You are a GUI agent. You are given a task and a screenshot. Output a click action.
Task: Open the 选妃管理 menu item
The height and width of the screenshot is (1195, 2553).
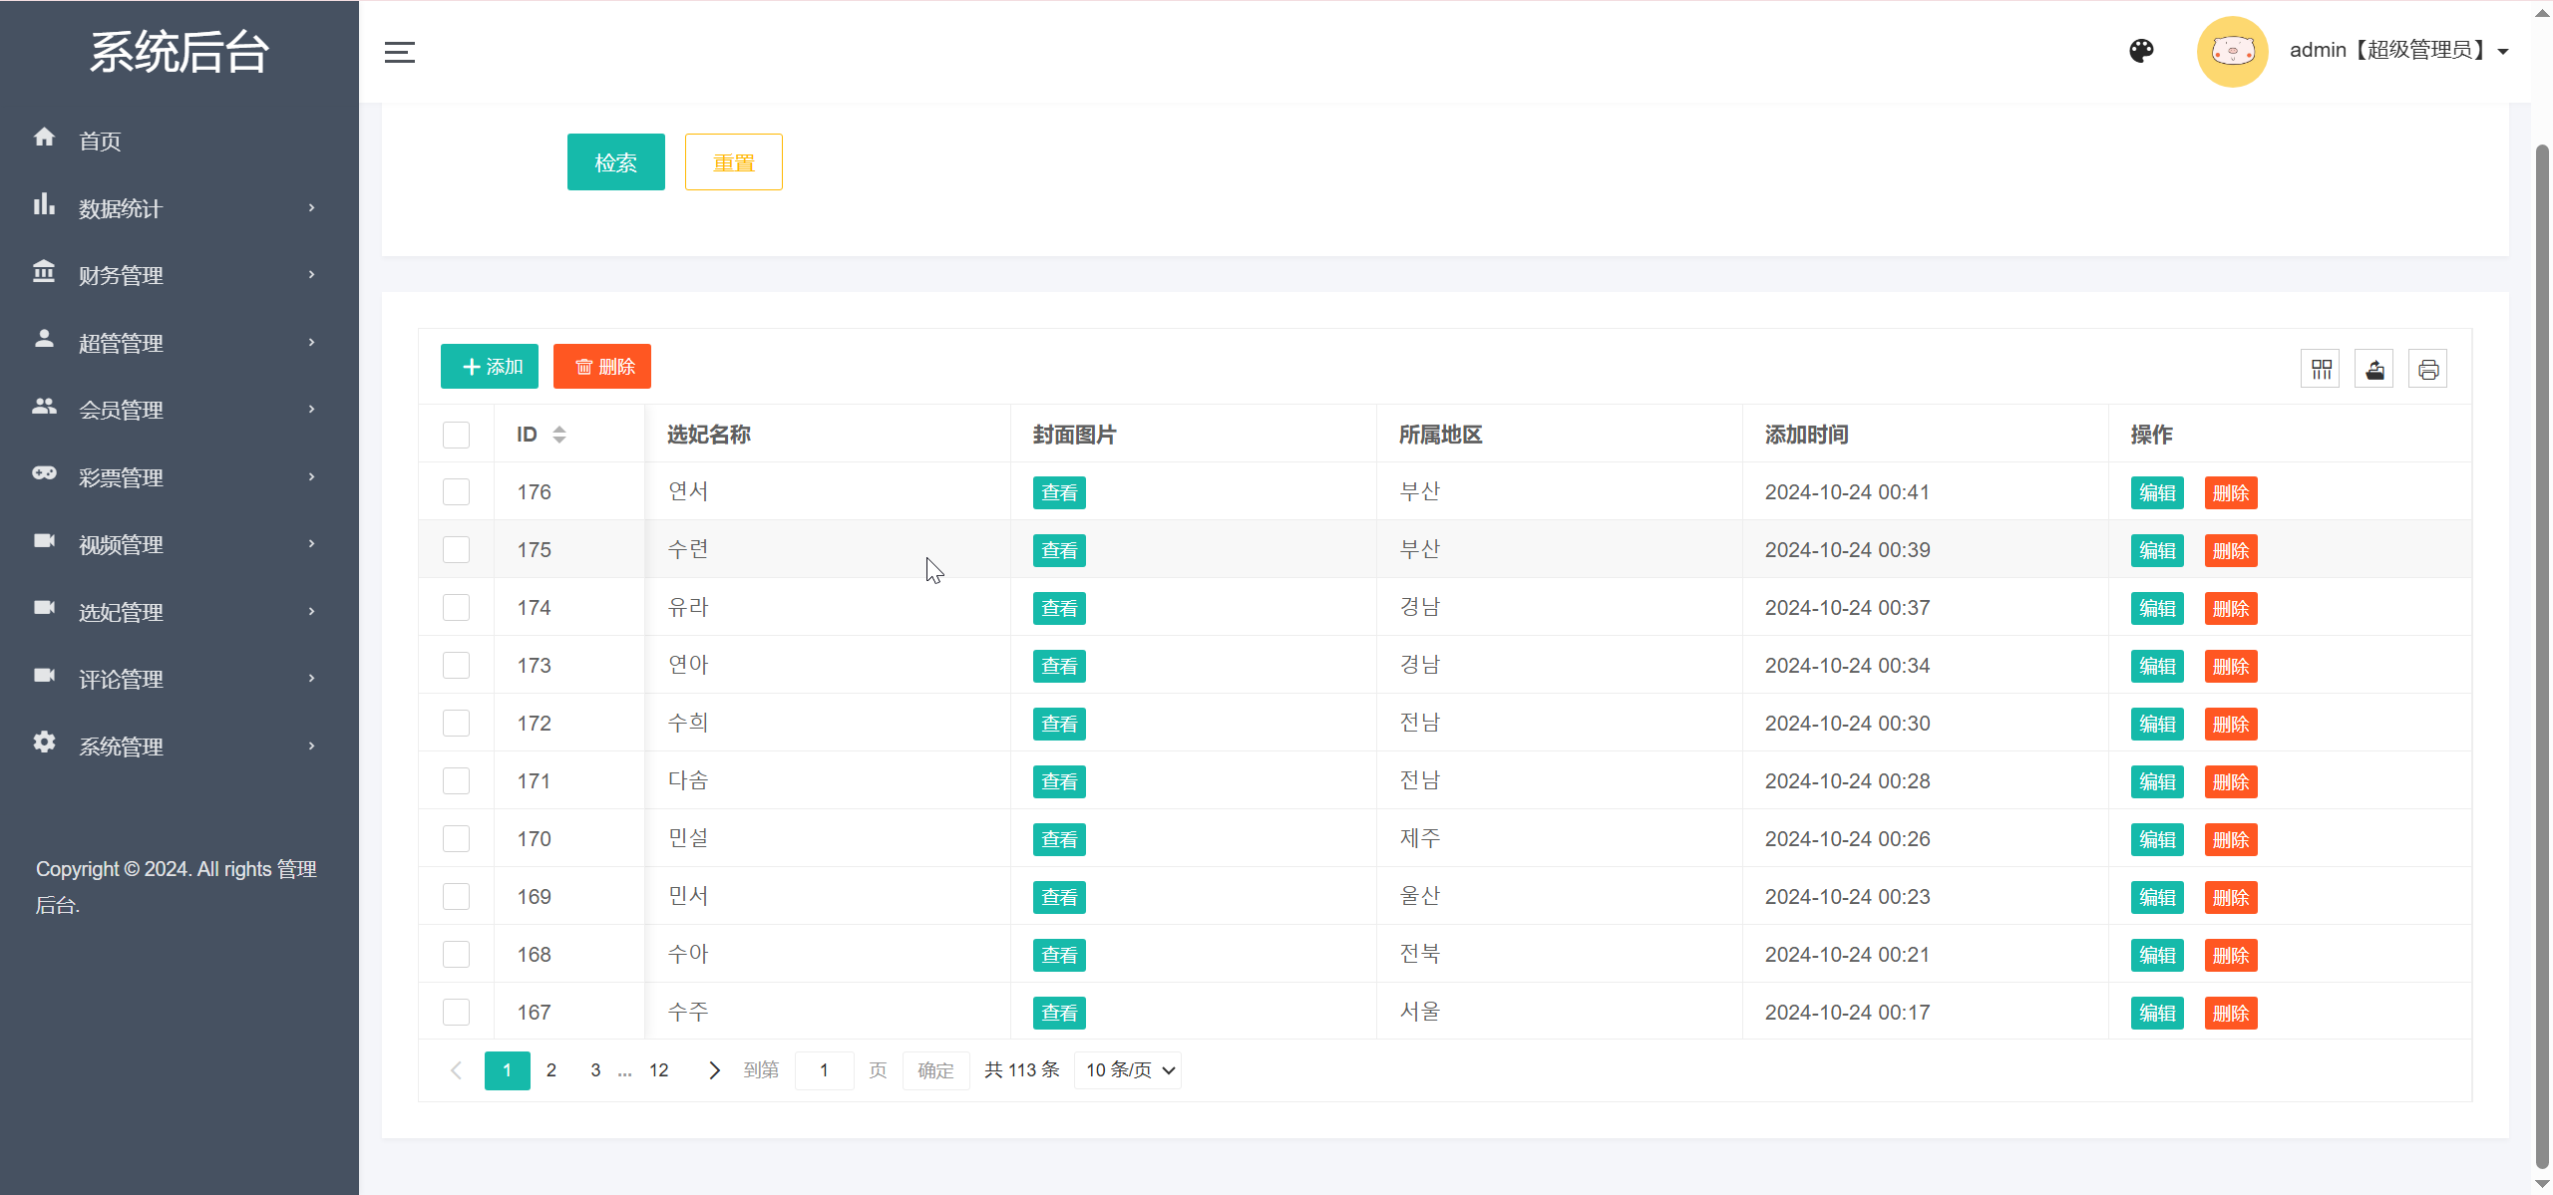[x=121, y=611]
